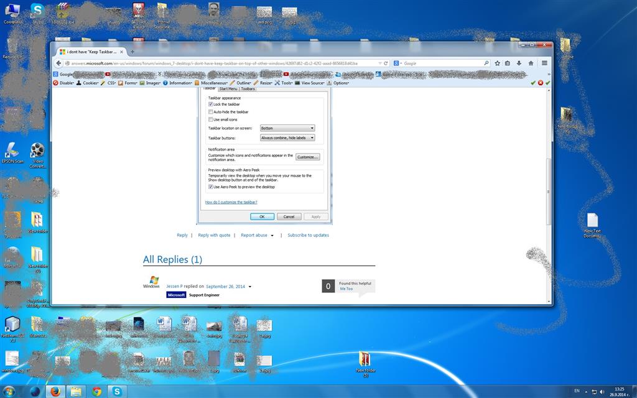The width and height of the screenshot is (637, 398).
Task: Open the Firefox hamburger menu
Action: [x=544, y=63]
